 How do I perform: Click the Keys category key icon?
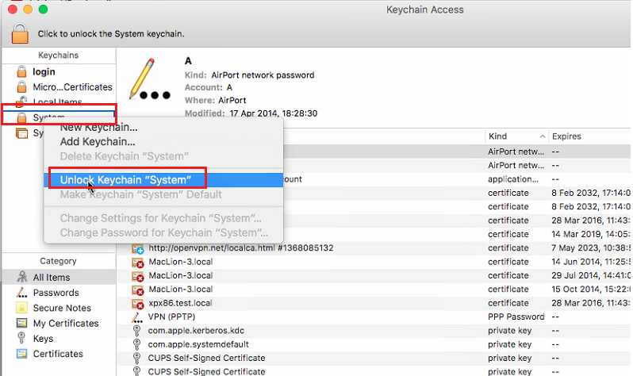pos(21,338)
